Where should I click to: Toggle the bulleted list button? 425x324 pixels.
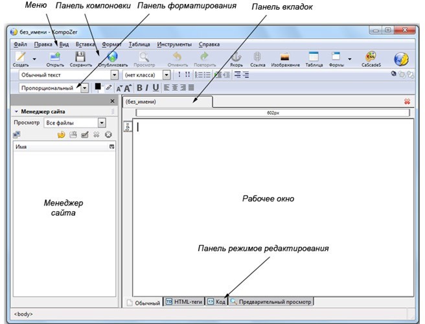click(x=207, y=75)
